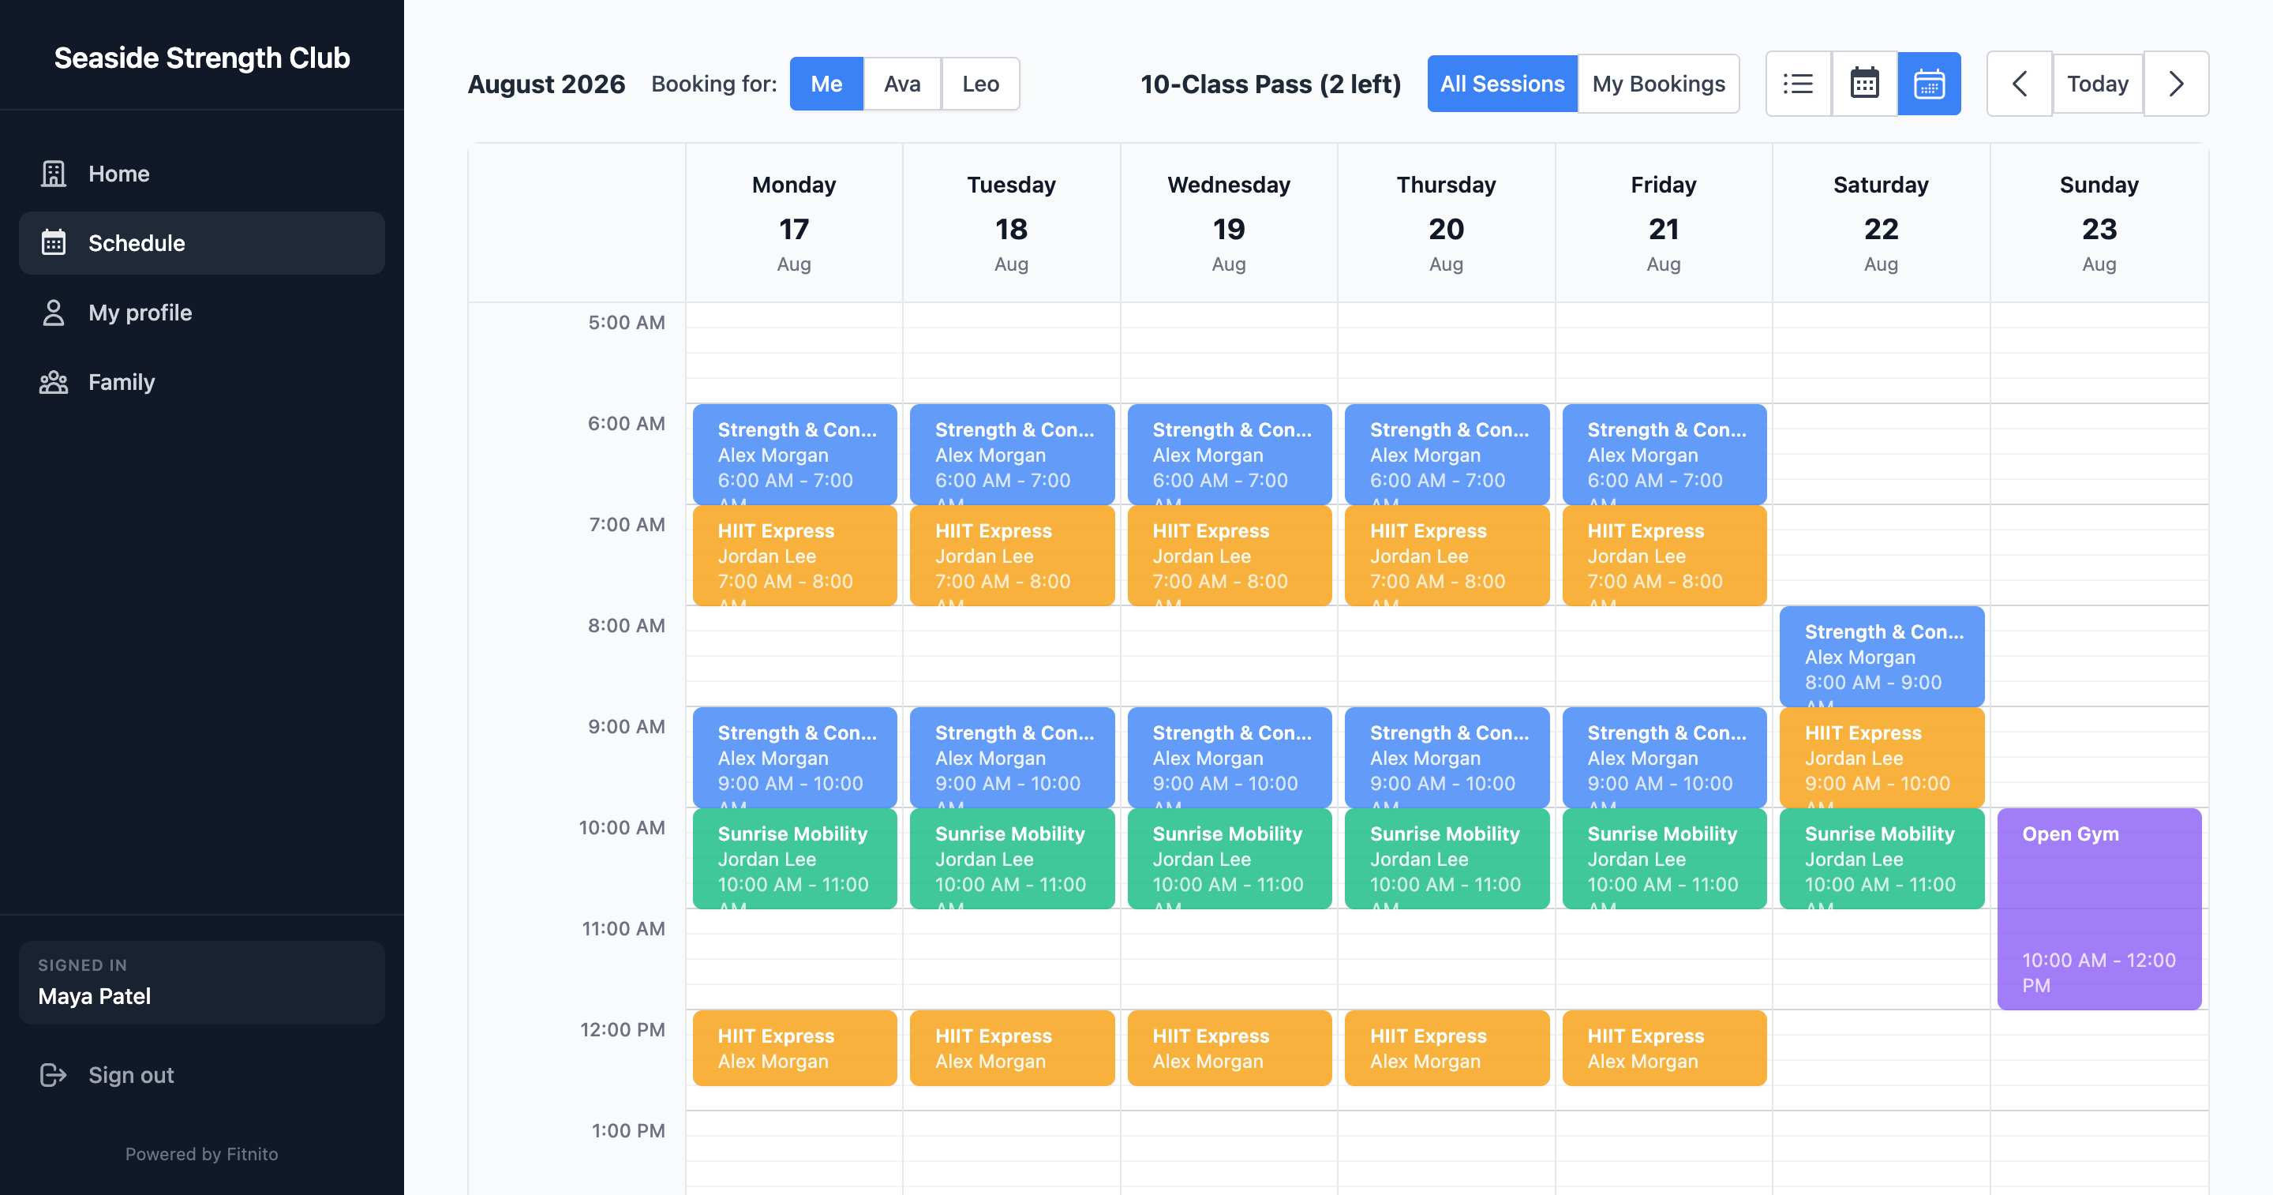Show only My Bookings

(1659, 84)
